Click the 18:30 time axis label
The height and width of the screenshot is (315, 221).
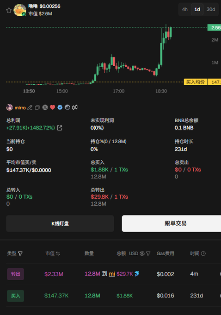tap(161, 91)
